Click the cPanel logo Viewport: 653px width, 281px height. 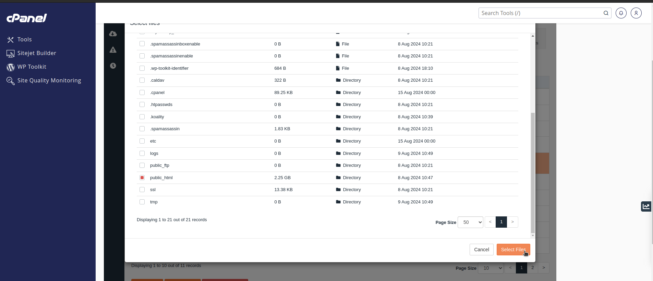[27, 18]
